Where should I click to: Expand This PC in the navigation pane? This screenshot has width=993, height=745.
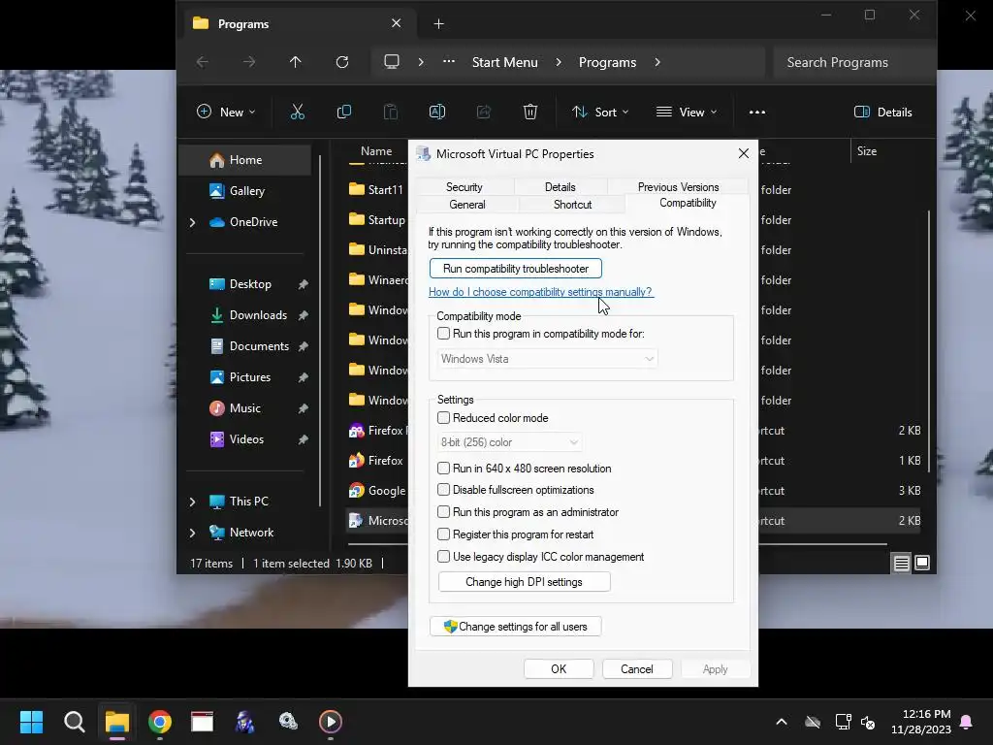click(x=193, y=502)
